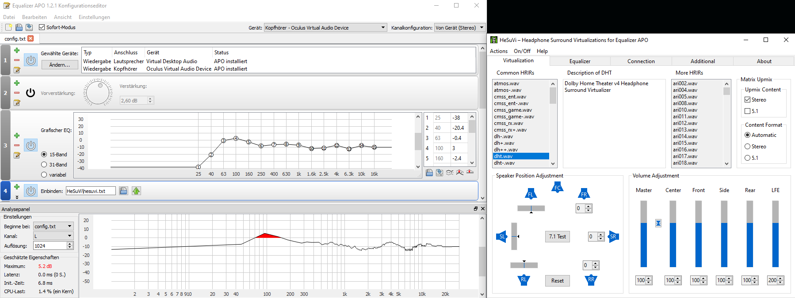Switch to the HeSuVi Equalizer tab
The height and width of the screenshot is (298, 795).
tap(580, 61)
